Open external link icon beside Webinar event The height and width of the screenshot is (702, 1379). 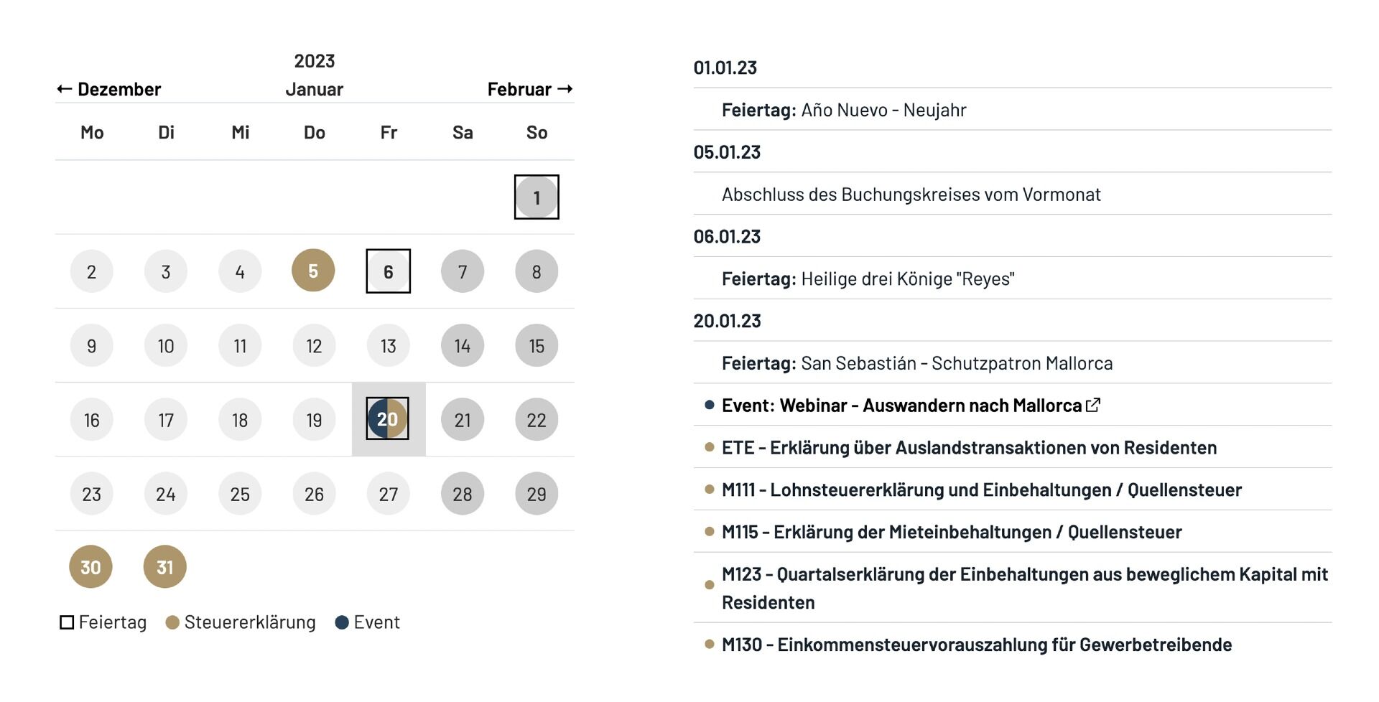1093,405
